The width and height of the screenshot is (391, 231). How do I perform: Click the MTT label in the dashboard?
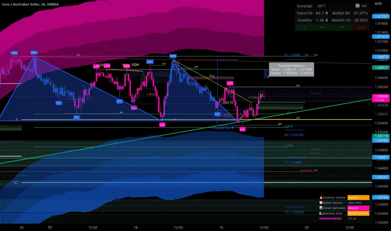coord(321,6)
